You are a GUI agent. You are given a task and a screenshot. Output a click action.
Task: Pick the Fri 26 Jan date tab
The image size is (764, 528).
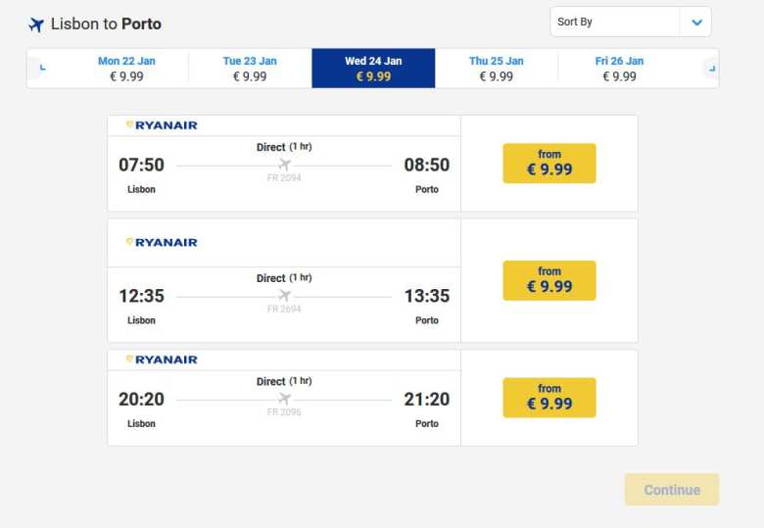[620, 69]
